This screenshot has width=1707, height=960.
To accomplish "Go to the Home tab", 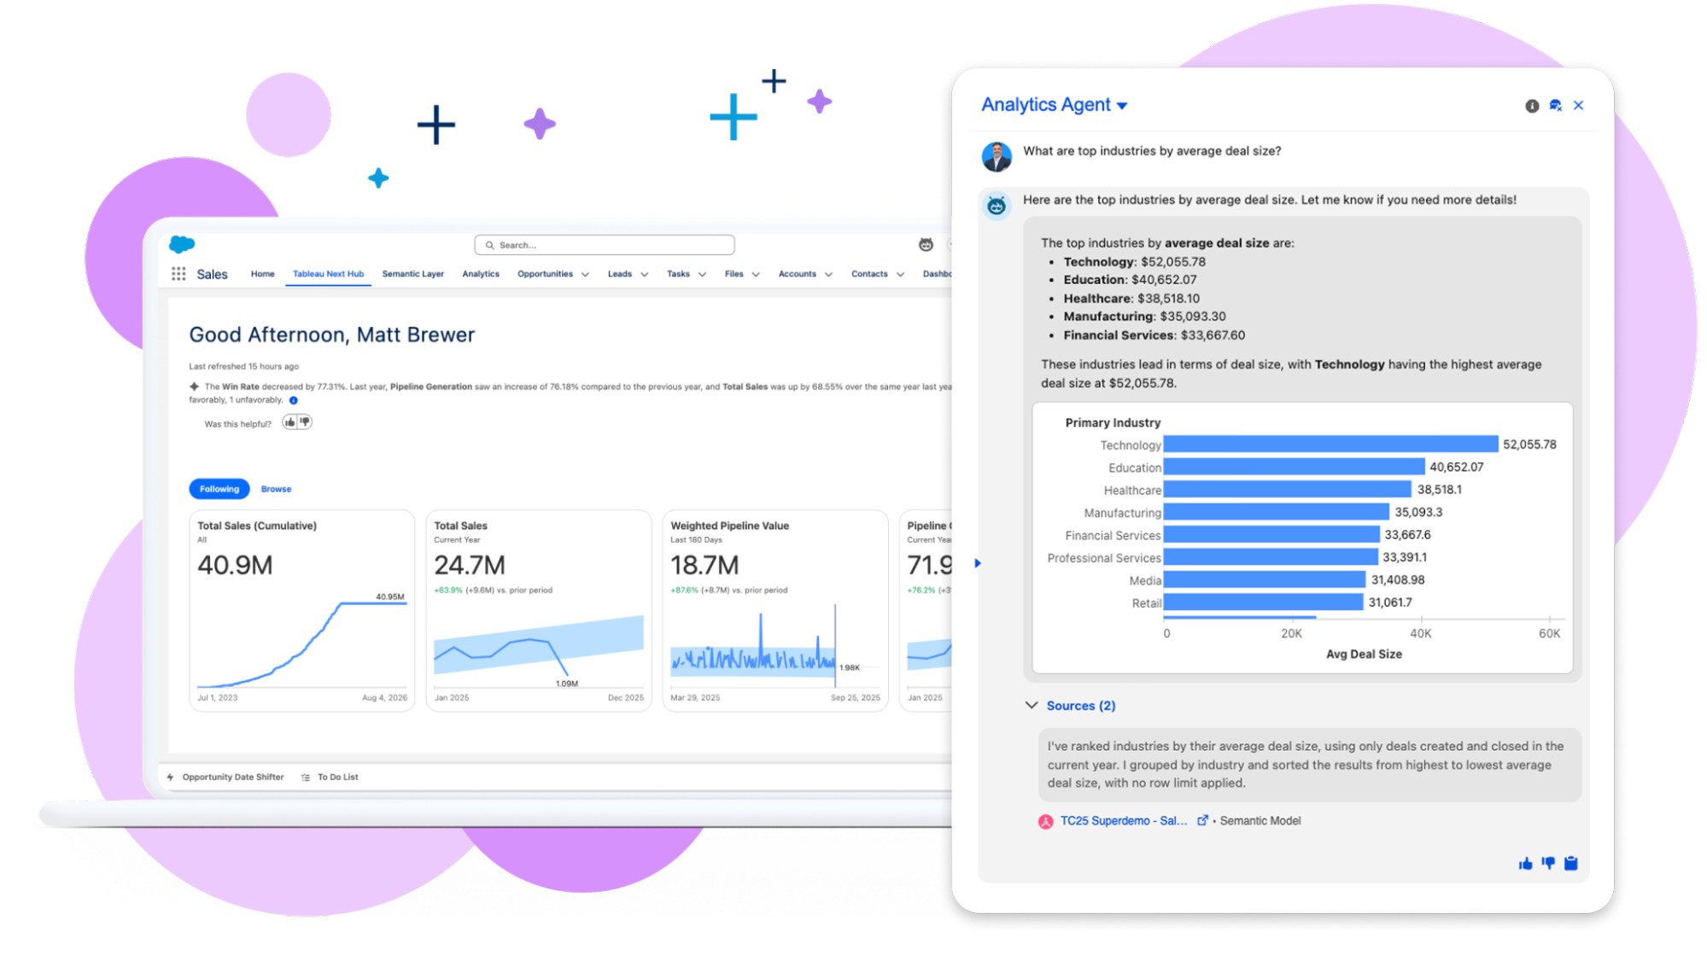I will (x=263, y=274).
